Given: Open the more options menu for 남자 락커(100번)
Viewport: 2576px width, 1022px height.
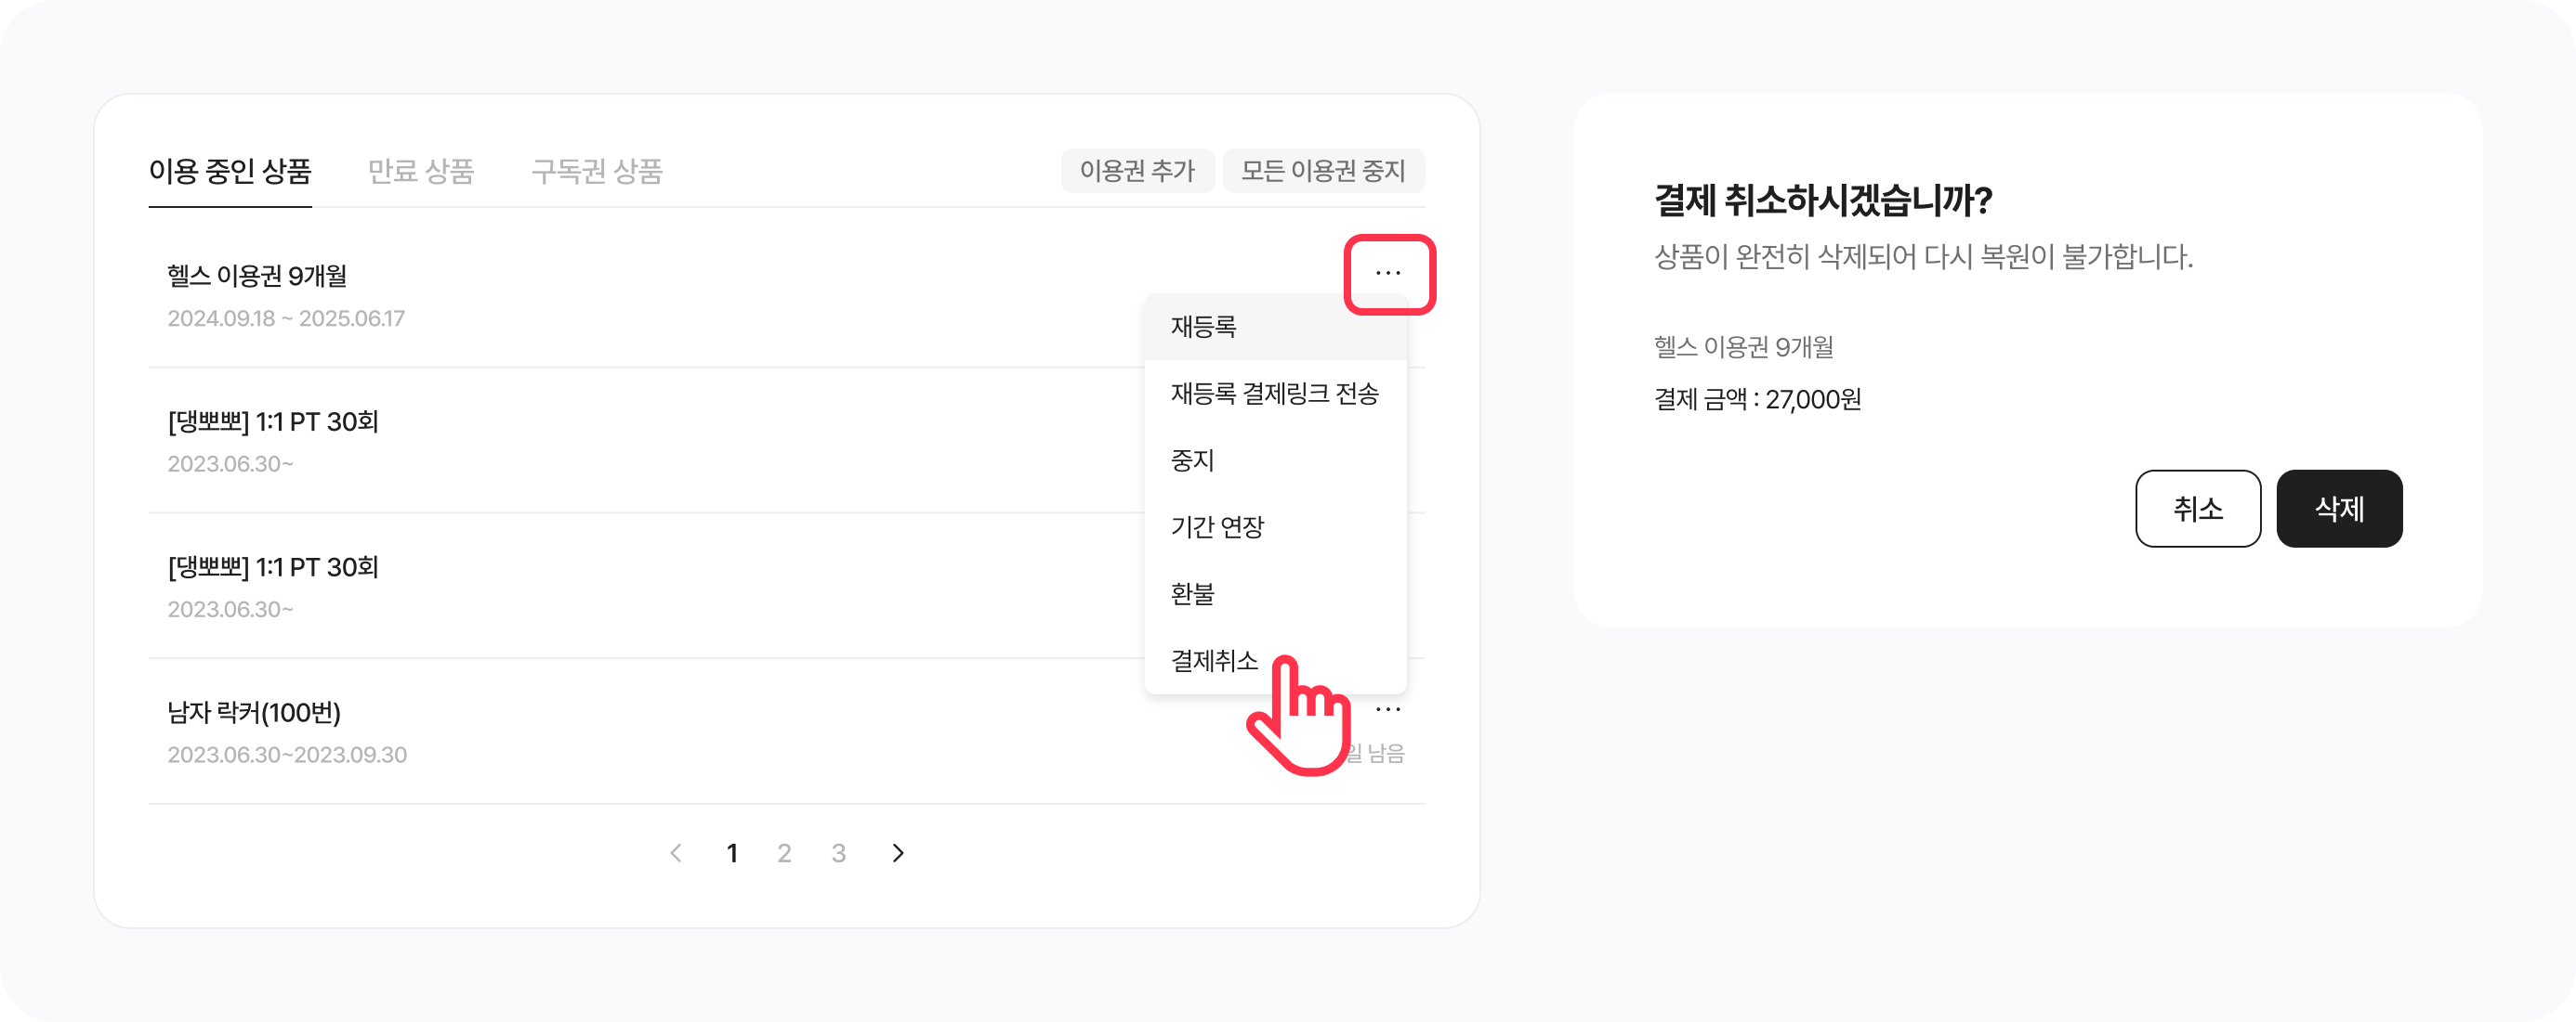Looking at the screenshot, I should coord(1388,710).
